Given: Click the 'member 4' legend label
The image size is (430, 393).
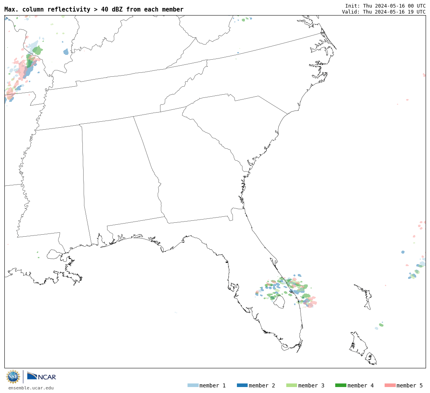Looking at the screenshot, I should click(360, 385).
